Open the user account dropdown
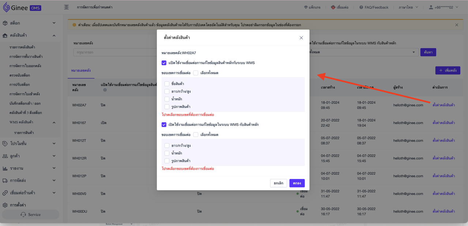Viewport: 468px width, 226px height. pos(443,7)
